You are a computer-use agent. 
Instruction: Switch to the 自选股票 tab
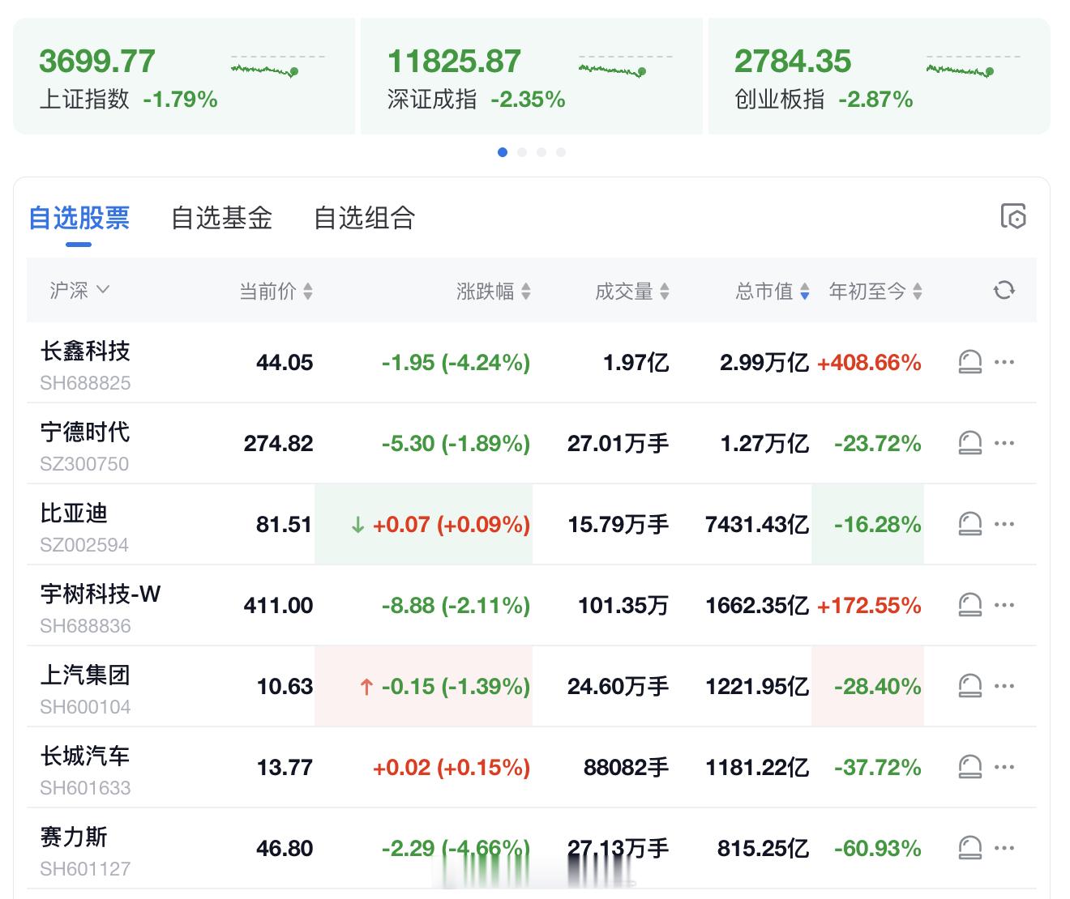click(x=79, y=218)
